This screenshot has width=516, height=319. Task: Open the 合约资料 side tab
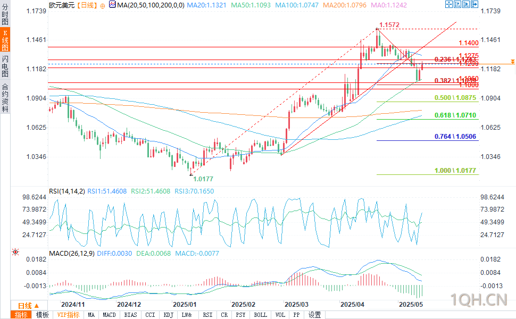point(5,97)
